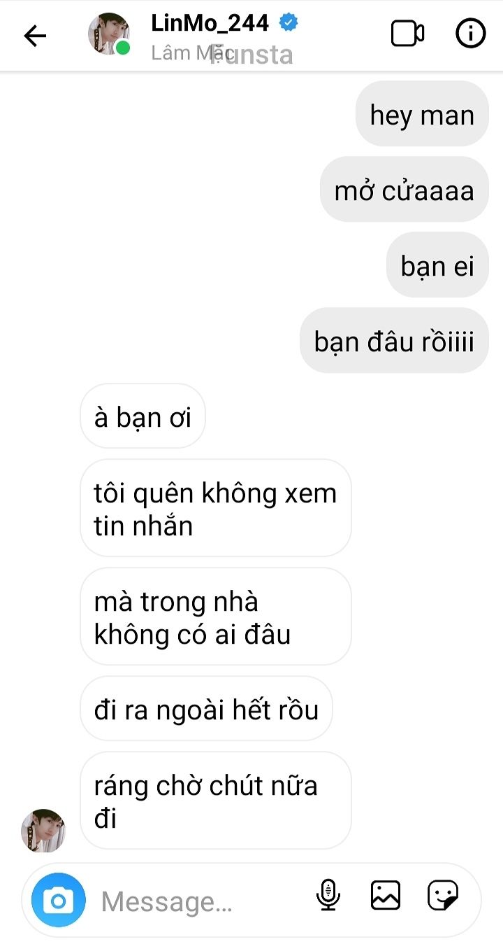Open the photo gallery icon
The width and height of the screenshot is (503, 951).
pos(386,895)
